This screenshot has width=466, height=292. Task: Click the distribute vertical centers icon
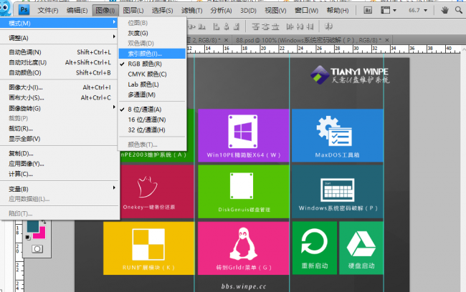(265, 26)
